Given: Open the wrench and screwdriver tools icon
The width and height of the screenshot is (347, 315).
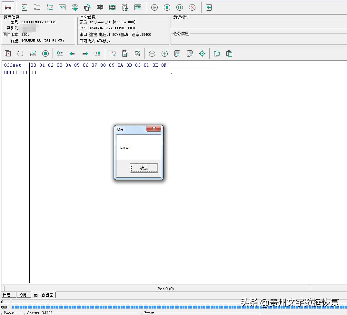Looking at the screenshot, I should 125,7.
